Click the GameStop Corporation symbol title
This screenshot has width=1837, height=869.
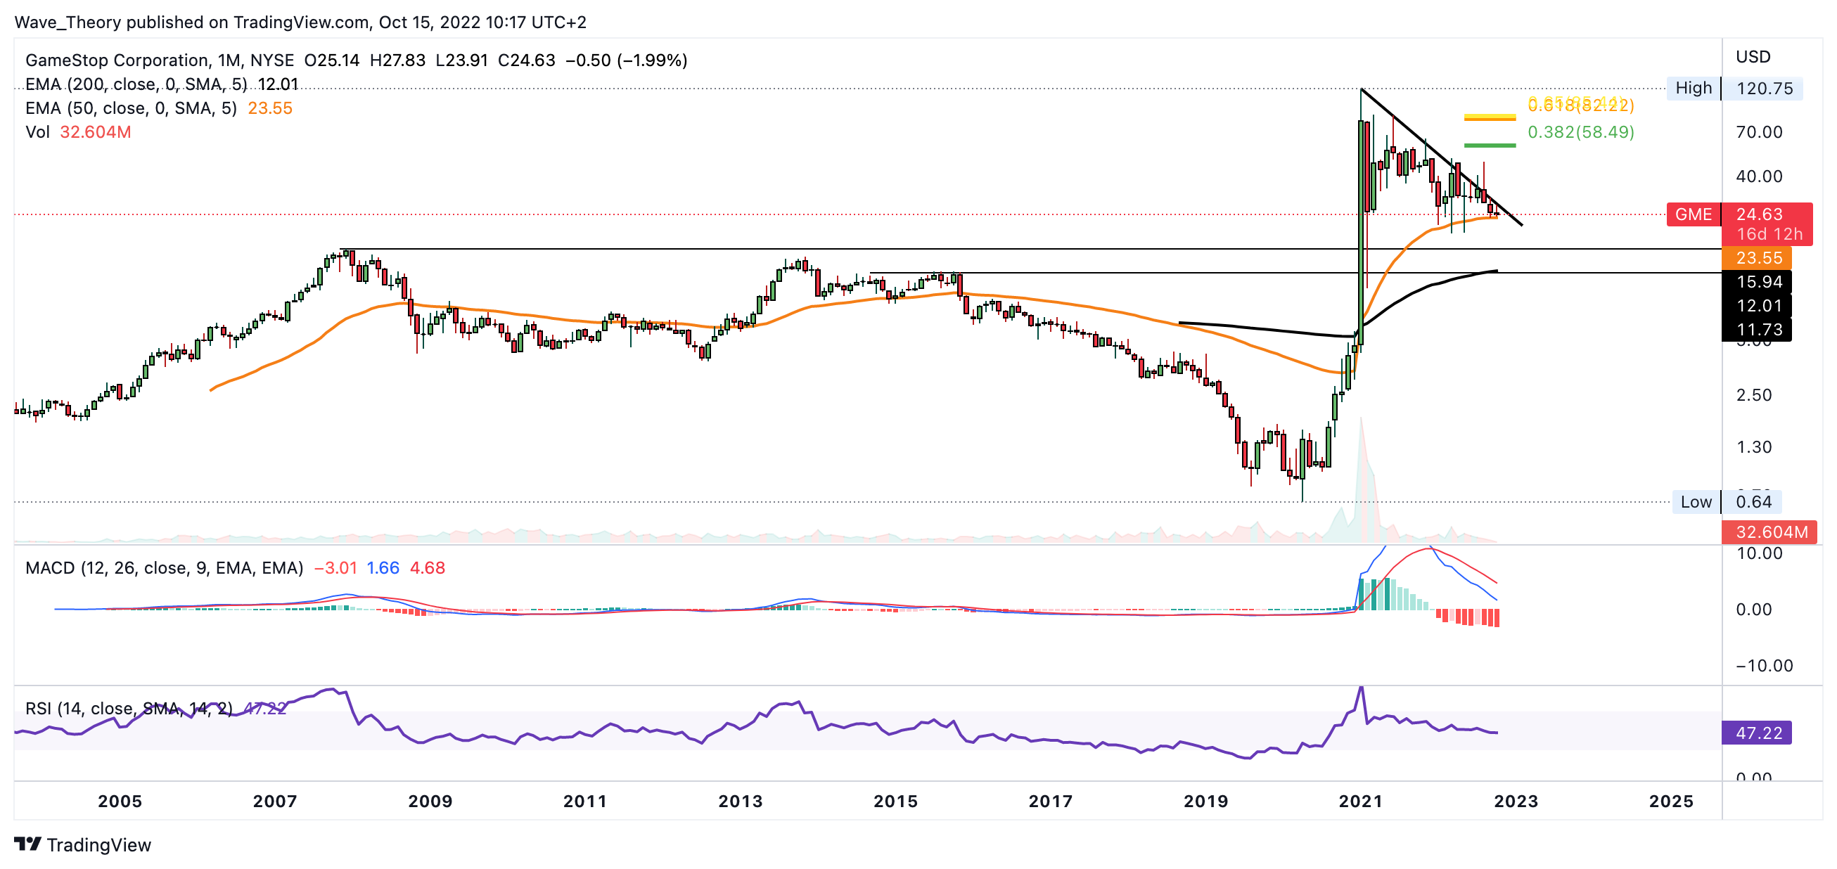tap(117, 60)
